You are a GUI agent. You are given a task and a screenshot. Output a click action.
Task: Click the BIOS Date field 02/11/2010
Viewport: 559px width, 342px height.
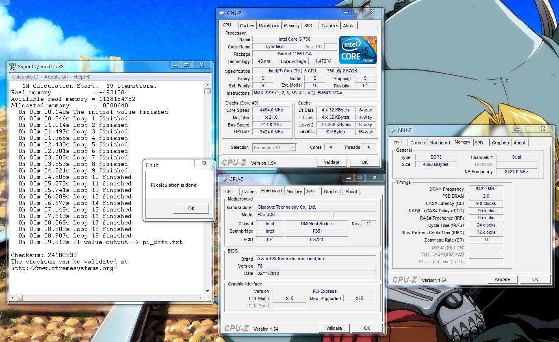(315, 273)
